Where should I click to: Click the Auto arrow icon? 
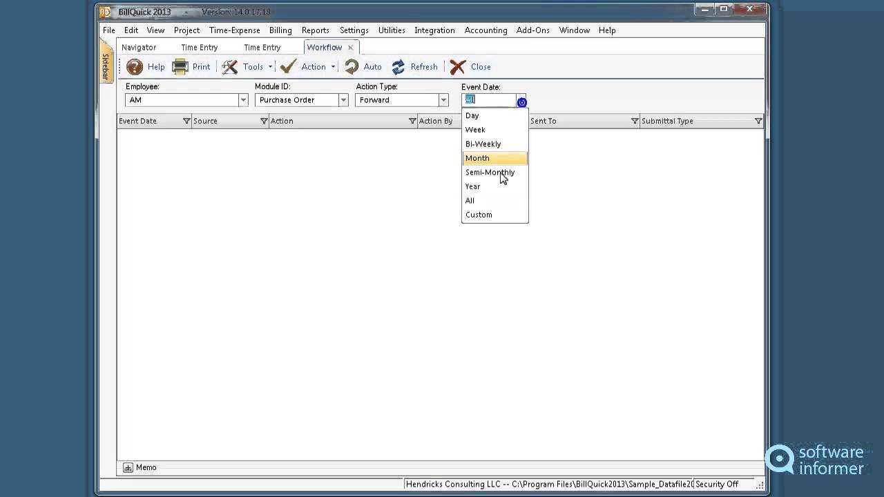click(x=352, y=67)
